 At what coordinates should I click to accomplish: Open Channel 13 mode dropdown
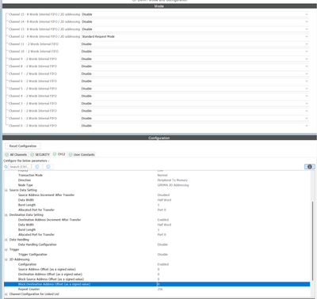[195, 29]
